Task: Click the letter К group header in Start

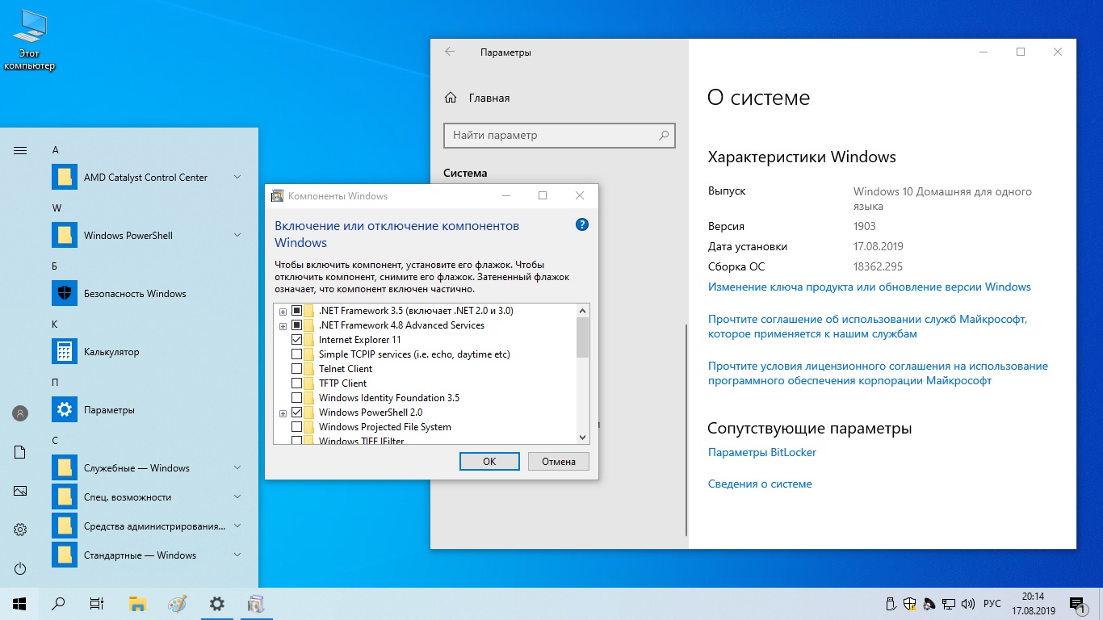Action: pos(55,325)
